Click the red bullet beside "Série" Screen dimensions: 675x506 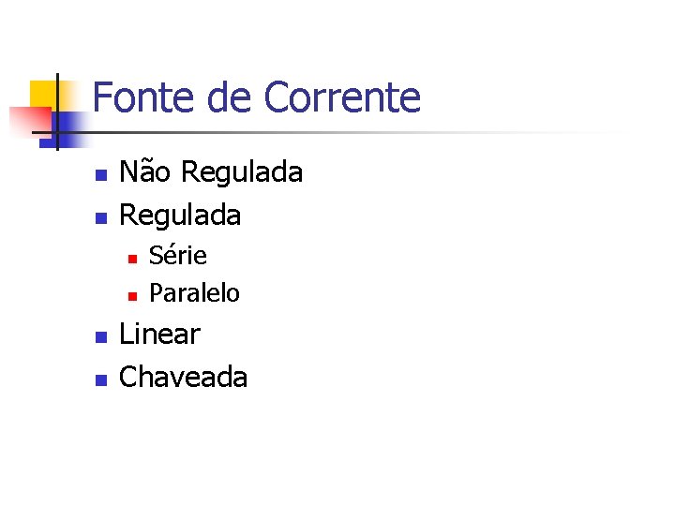[132, 258]
